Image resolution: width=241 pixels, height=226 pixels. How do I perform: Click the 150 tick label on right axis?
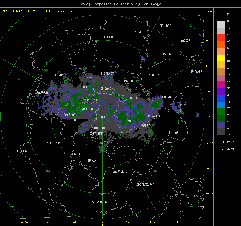tap(207, 40)
